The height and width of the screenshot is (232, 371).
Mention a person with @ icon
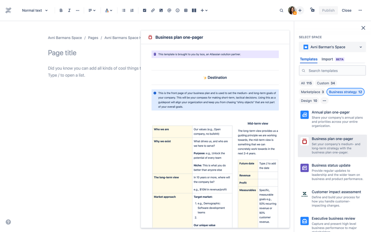pos(169,10)
